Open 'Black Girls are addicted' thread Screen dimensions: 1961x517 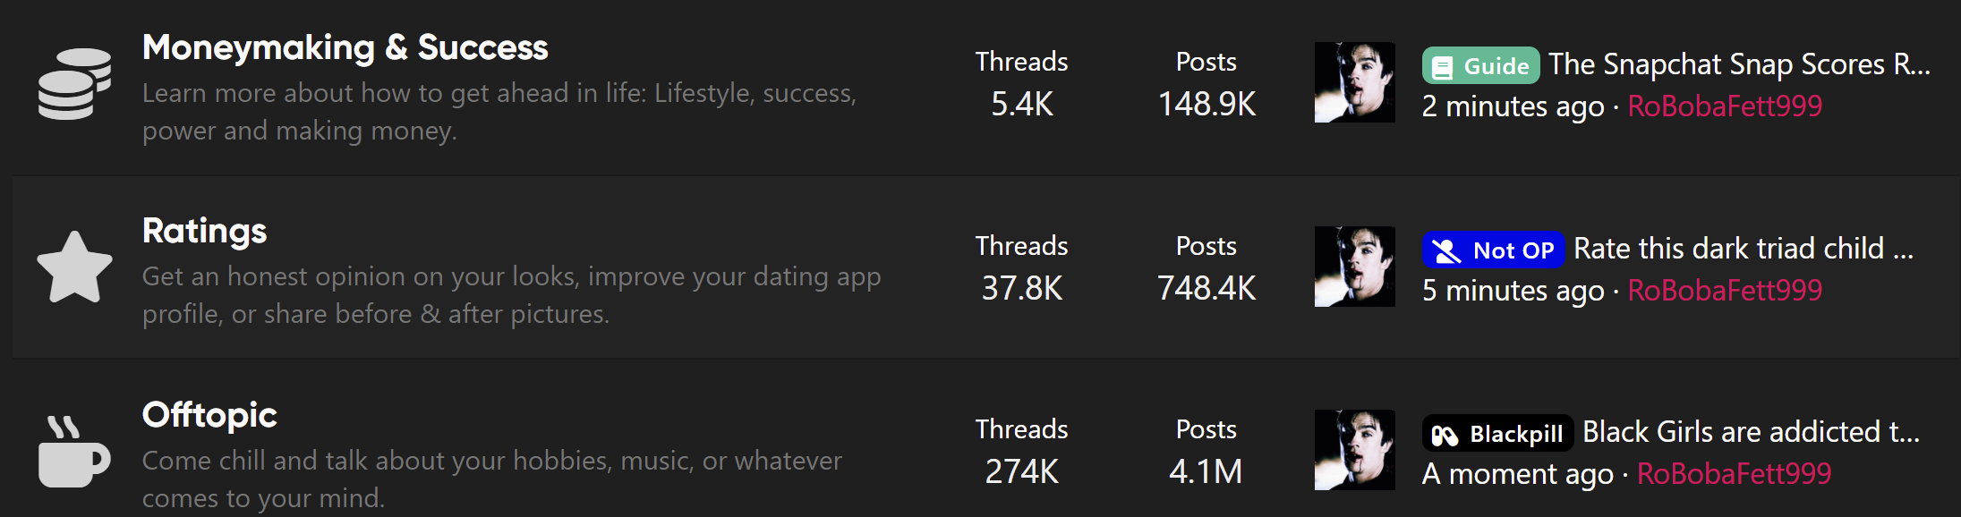pos(1751,432)
